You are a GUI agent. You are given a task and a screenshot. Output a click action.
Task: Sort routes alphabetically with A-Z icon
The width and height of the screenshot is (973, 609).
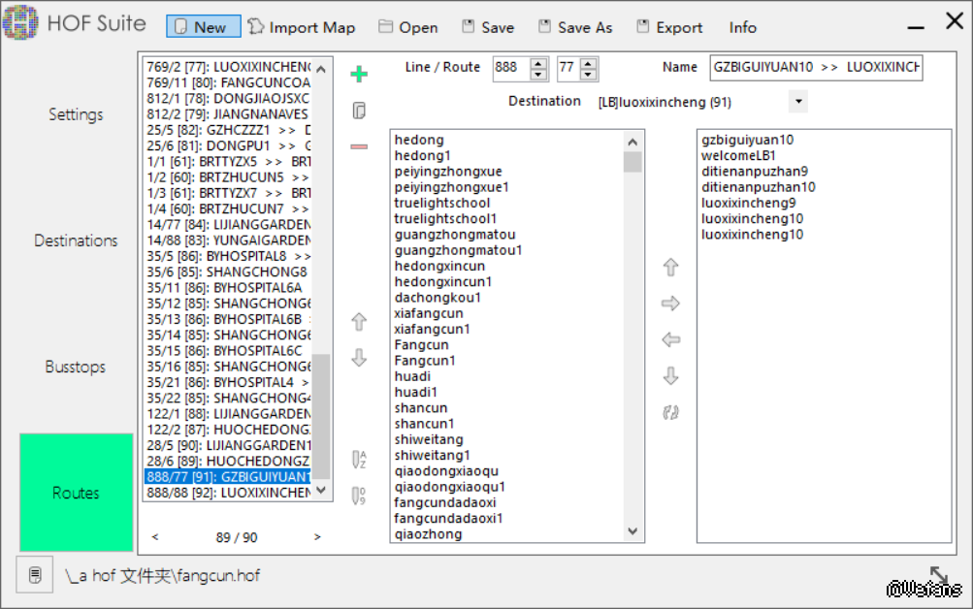[x=359, y=460]
